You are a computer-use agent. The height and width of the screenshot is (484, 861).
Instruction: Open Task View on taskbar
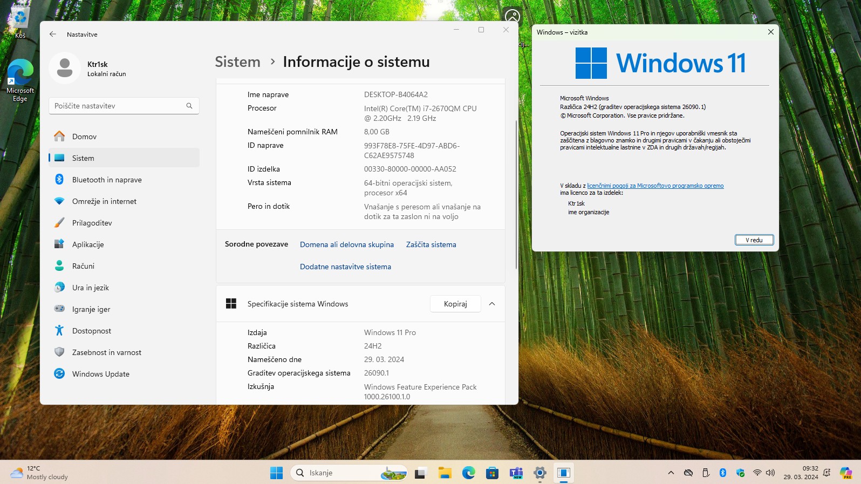click(x=421, y=473)
